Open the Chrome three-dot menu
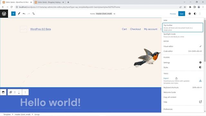Viewport: 206px width, 116px height. tap(203, 7)
